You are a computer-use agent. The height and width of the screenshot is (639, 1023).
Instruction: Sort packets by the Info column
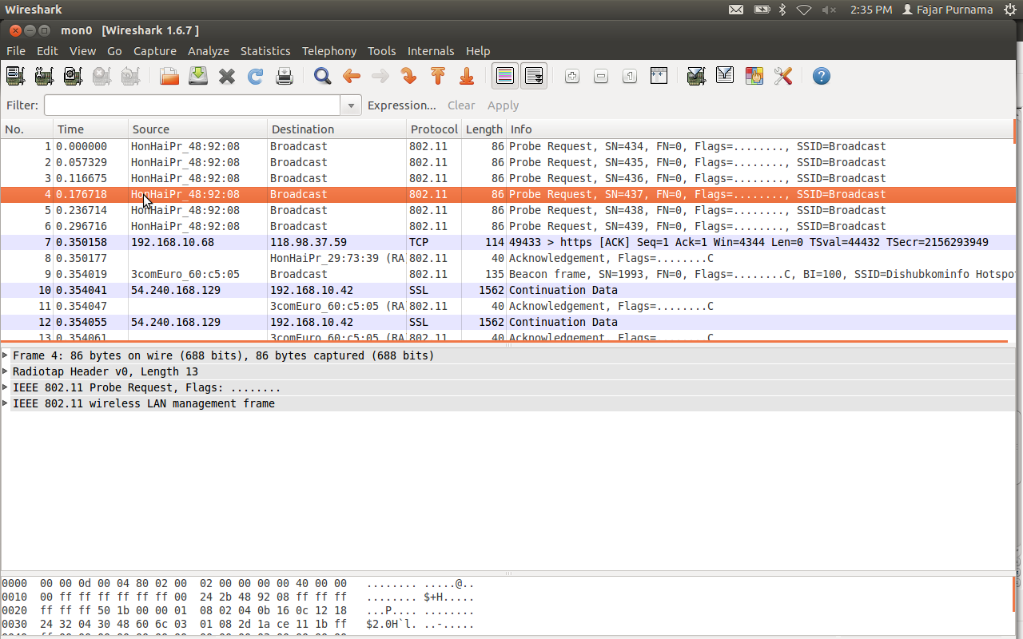point(760,129)
